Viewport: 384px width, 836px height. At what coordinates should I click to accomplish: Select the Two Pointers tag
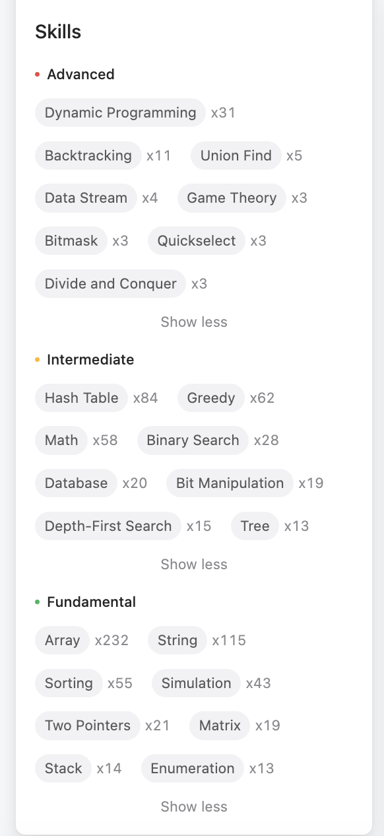[87, 725]
